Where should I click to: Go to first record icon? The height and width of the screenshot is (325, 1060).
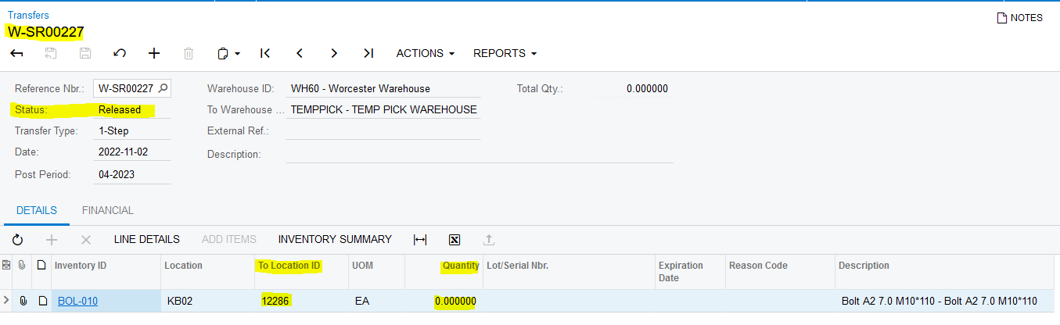tap(265, 53)
